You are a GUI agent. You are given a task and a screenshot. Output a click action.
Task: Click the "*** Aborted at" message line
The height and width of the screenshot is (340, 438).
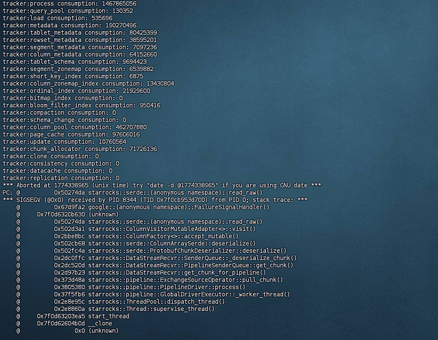pyautogui.click(x=162, y=185)
